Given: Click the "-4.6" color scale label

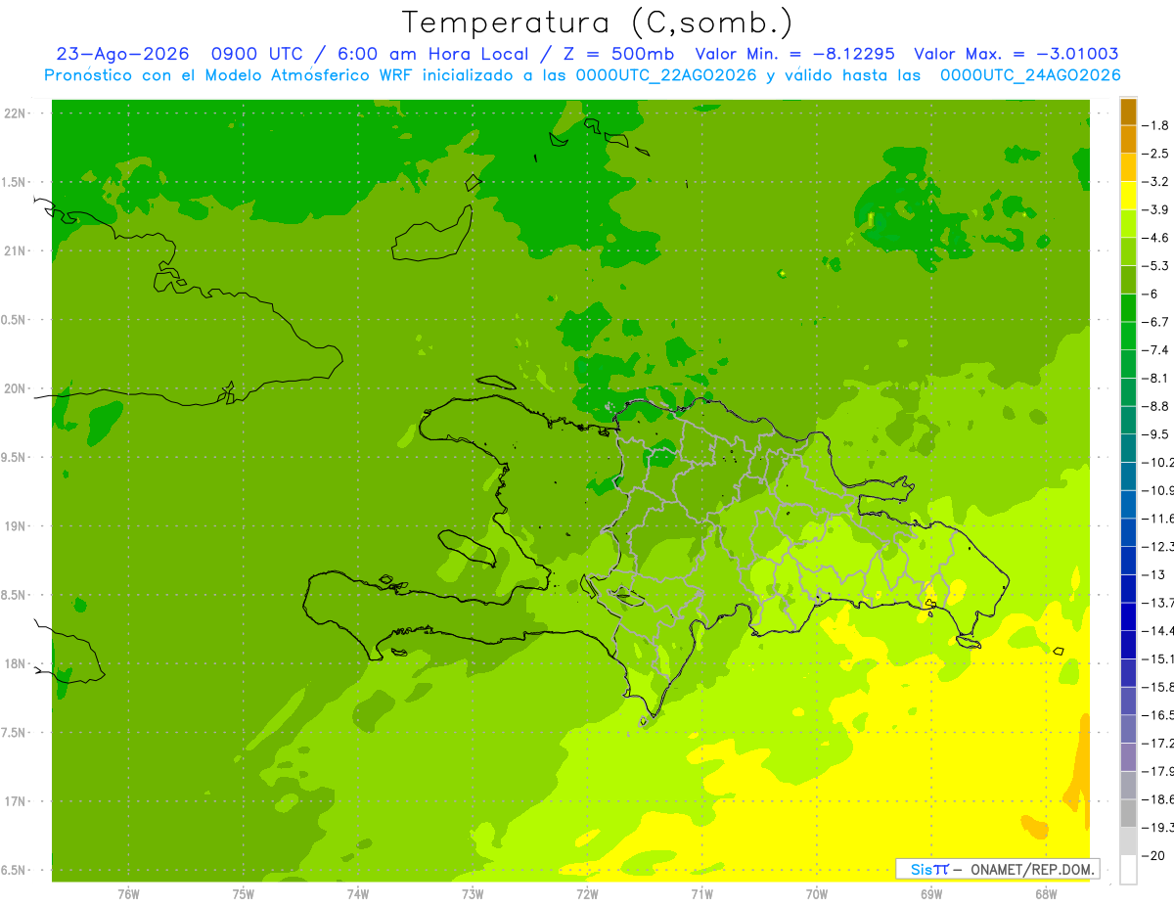Looking at the screenshot, I should pos(1157,238).
